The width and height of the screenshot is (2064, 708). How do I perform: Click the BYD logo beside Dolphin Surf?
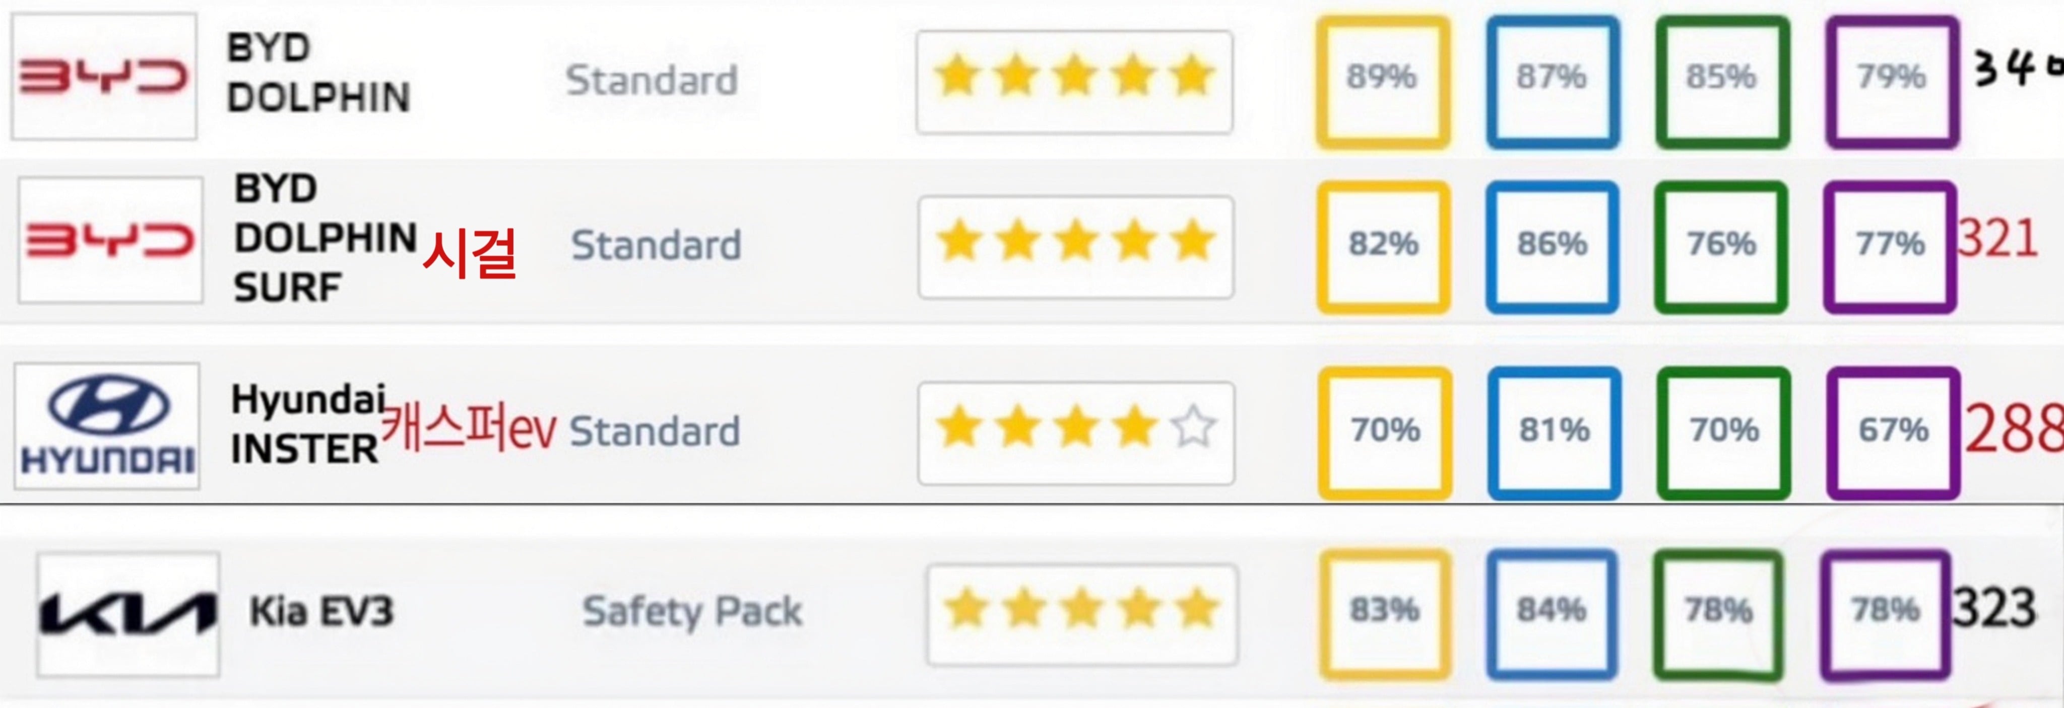pyautogui.click(x=110, y=240)
